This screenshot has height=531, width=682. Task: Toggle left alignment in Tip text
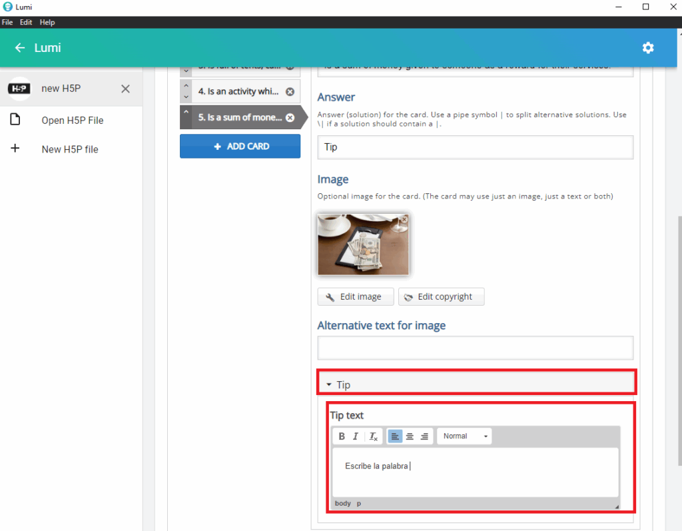pos(395,436)
